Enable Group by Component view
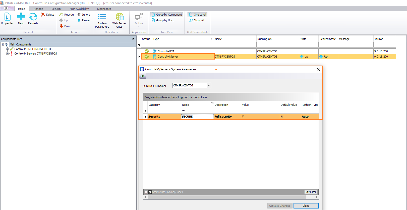This screenshot has height=210, width=407. pos(167,15)
